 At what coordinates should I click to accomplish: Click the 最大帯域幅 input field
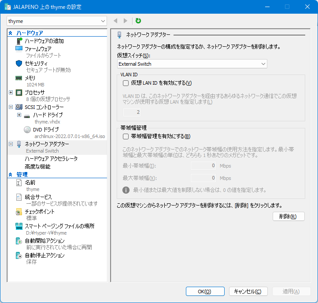pyautogui.click(x=203, y=178)
